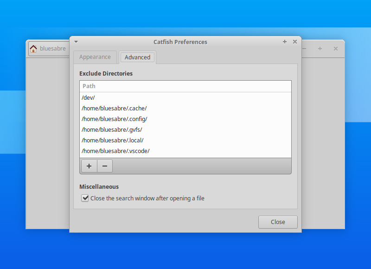
Task: Add a new exclude directory with the + button
Action: [x=89, y=166]
